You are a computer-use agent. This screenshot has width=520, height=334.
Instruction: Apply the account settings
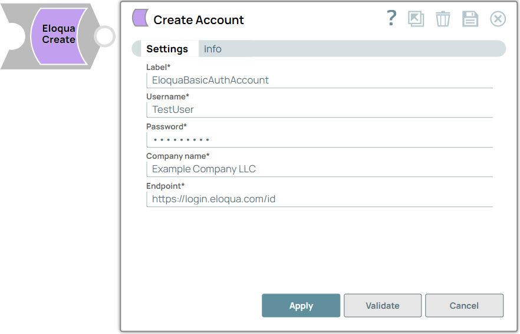pos(301,306)
